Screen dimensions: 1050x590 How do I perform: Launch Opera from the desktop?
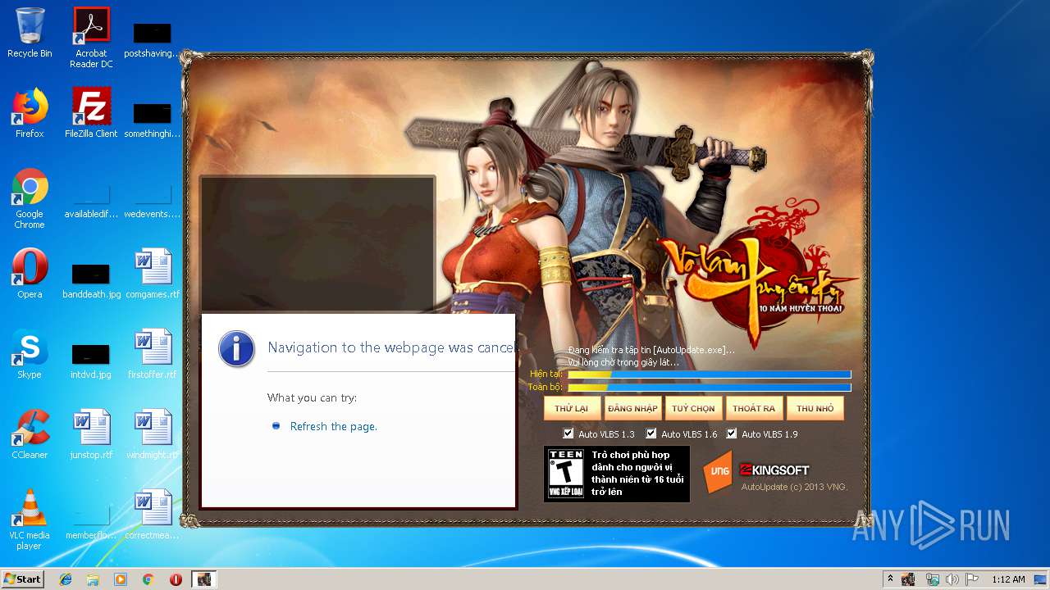tap(30, 274)
